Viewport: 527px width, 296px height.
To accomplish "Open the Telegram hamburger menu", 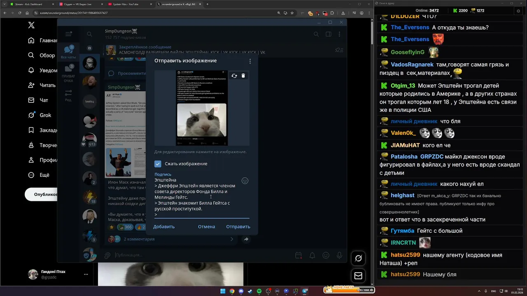I will point(68,34).
